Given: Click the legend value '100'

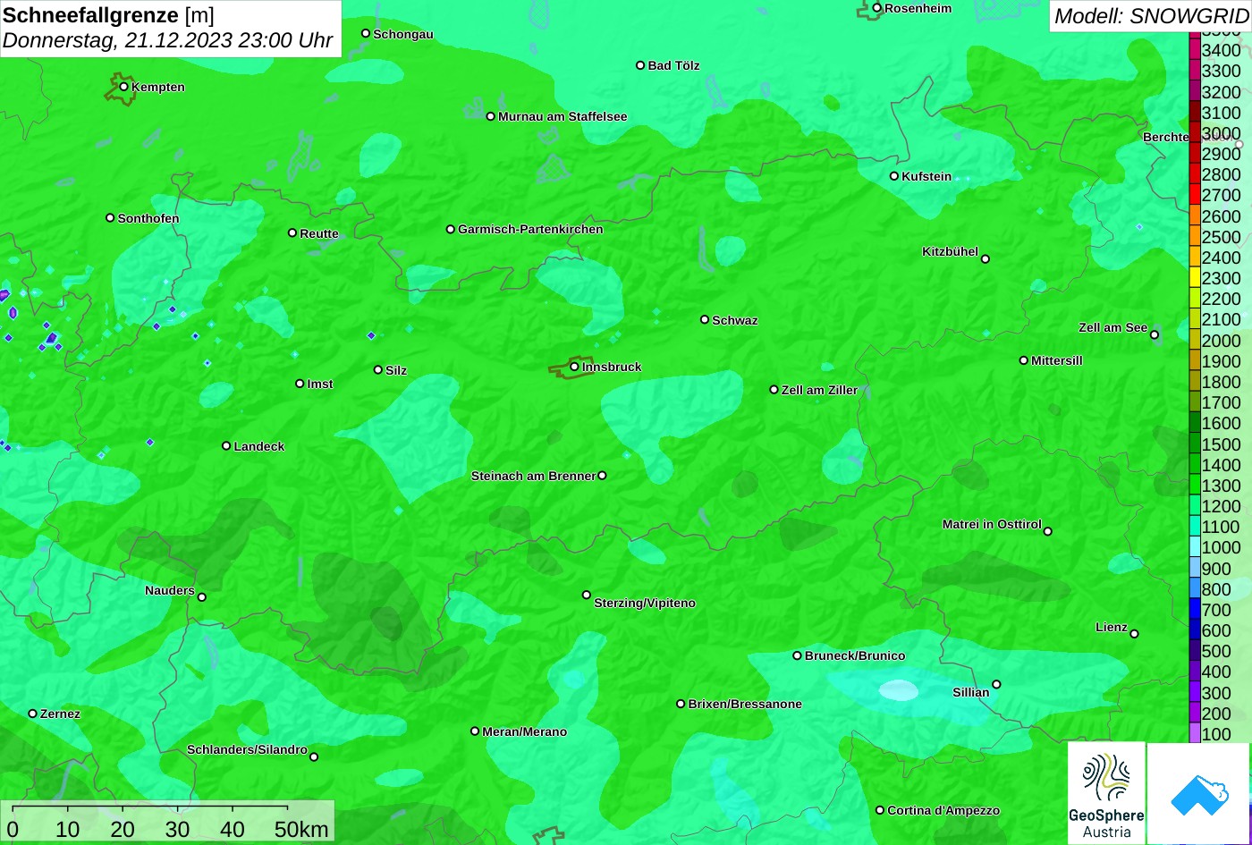Looking at the screenshot, I should click(1216, 734).
